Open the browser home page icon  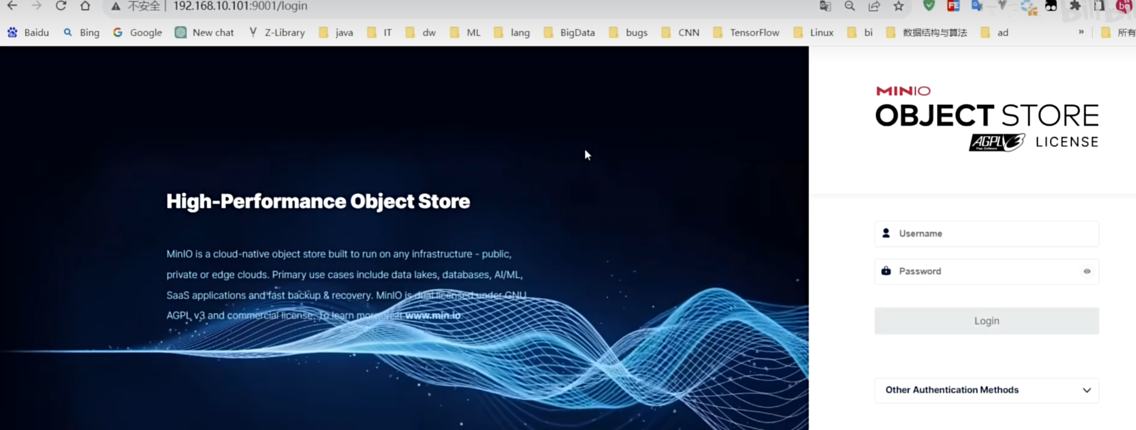coord(85,6)
